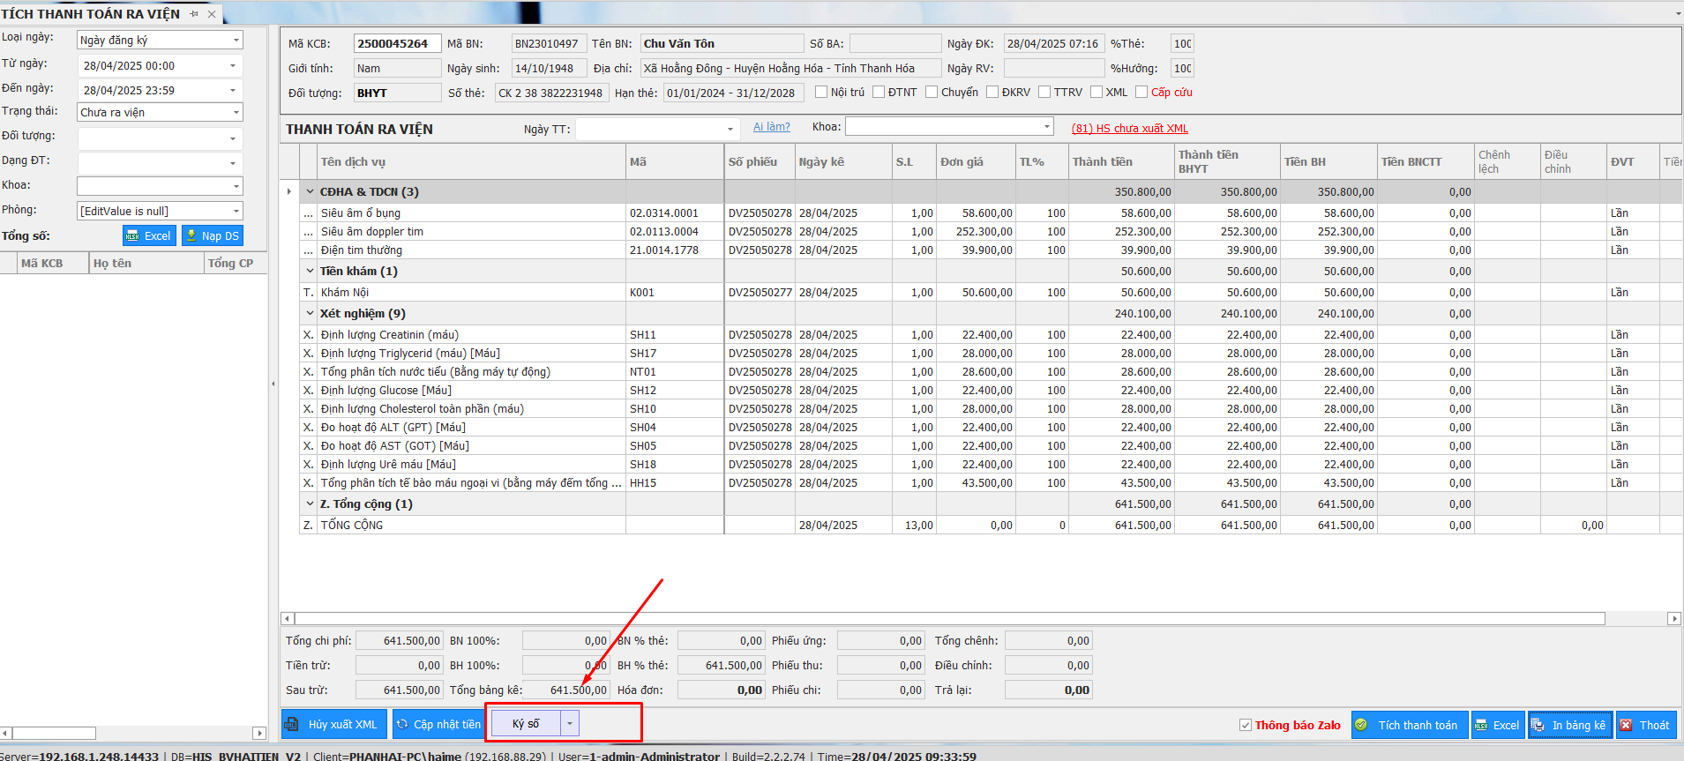Viewport: 1684px width, 761px height.
Task: Pin the Tích thanh toán ra viện panel
Action: point(194,14)
